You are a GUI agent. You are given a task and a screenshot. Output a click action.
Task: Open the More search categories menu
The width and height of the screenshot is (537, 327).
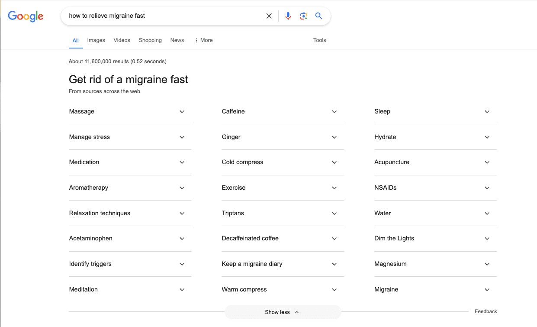203,40
